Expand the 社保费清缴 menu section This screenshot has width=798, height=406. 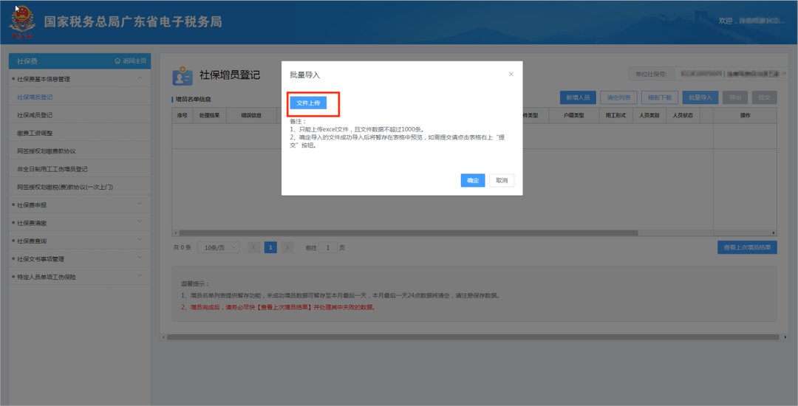click(140, 223)
